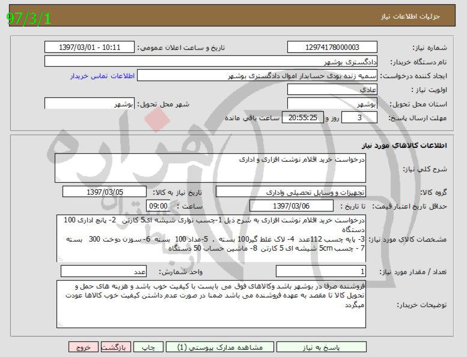
Task: Click the توضیحات خریدار text area
Action: (x=211, y=304)
